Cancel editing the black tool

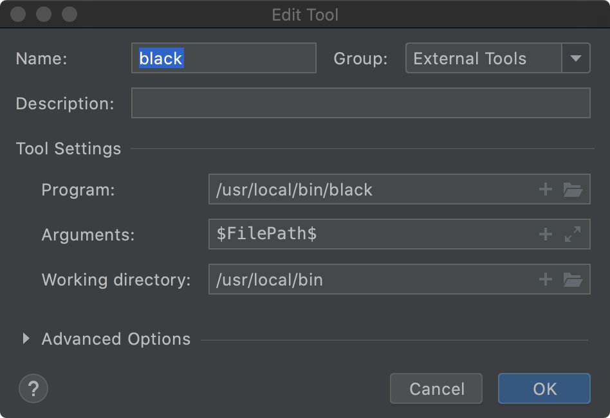pos(436,388)
